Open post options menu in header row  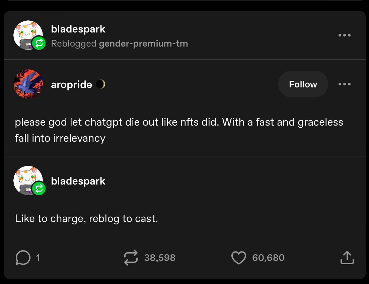[x=345, y=35]
